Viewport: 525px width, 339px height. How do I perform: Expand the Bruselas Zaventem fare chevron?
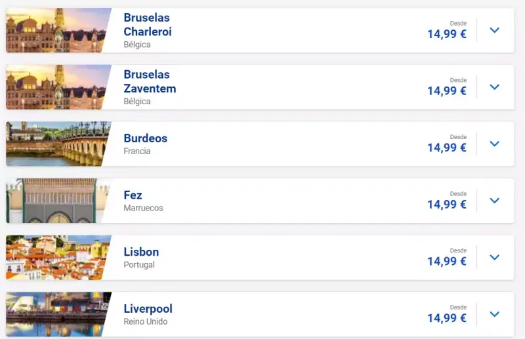pyautogui.click(x=495, y=87)
